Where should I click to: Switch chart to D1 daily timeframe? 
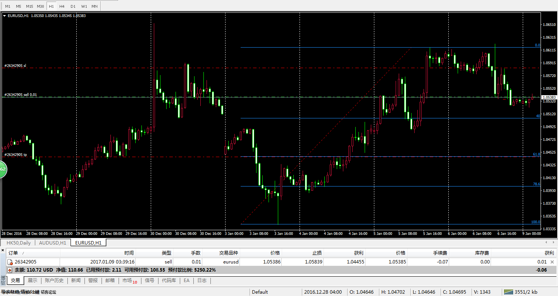(x=73, y=6)
